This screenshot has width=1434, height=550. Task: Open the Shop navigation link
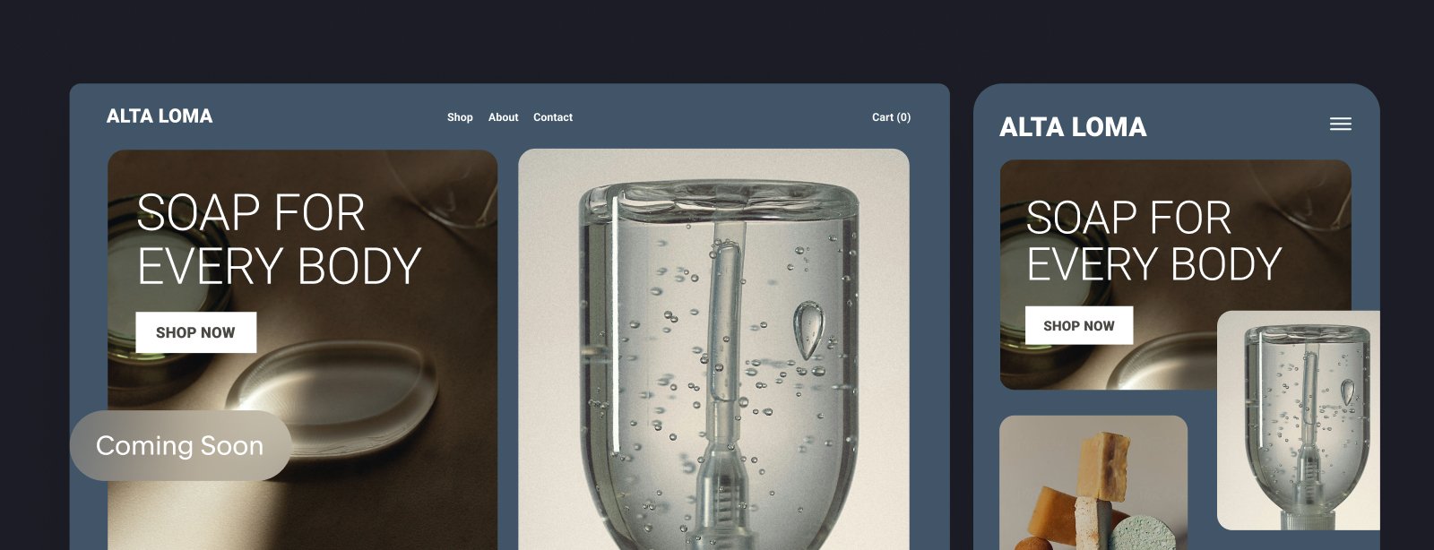pyautogui.click(x=460, y=117)
